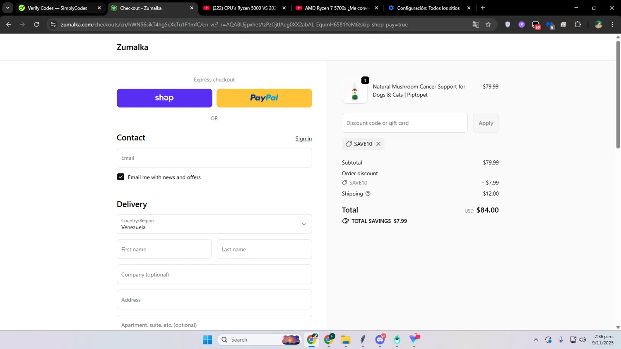The height and width of the screenshot is (349, 621).
Task: Open the Windows Start menu
Action: pyautogui.click(x=207, y=340)
